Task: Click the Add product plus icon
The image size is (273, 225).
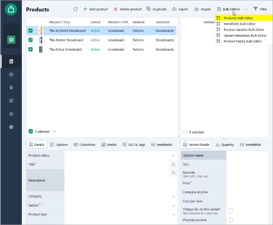Action: pyautogui.click(x=85, y=9)
